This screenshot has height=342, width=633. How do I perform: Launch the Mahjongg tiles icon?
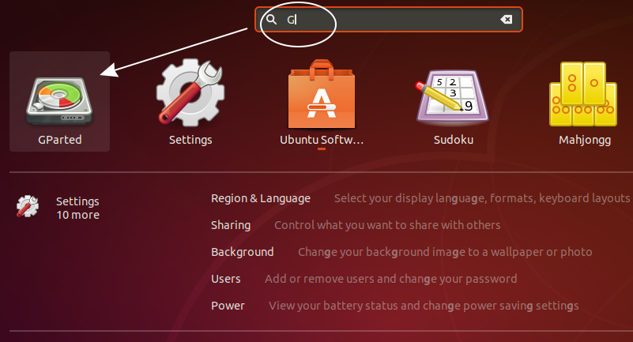(583, 94)
